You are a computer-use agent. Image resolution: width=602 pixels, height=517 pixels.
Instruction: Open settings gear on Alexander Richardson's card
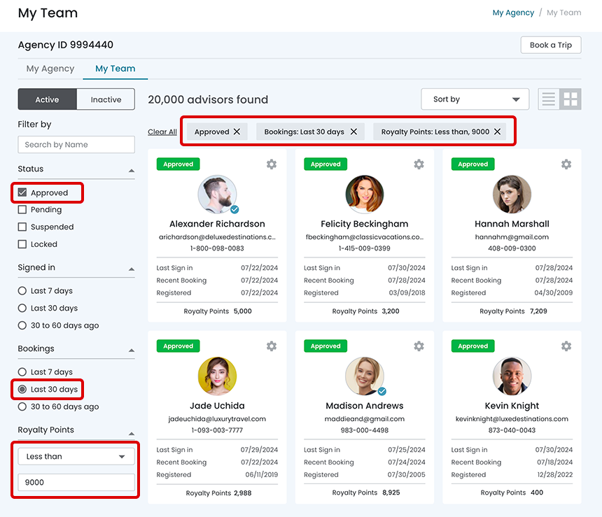(x=272, y=164)
